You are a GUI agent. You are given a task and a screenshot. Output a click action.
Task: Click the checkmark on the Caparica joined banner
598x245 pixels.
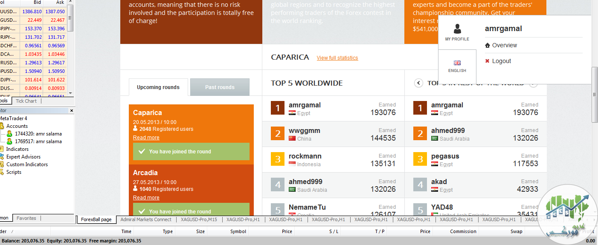coord(142,151)
